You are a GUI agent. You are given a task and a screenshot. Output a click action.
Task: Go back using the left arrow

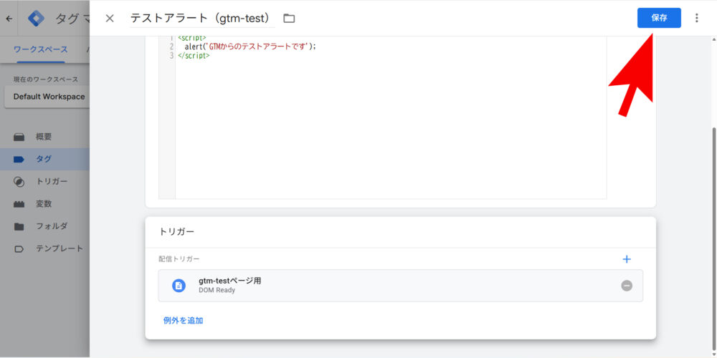[9, 19]
